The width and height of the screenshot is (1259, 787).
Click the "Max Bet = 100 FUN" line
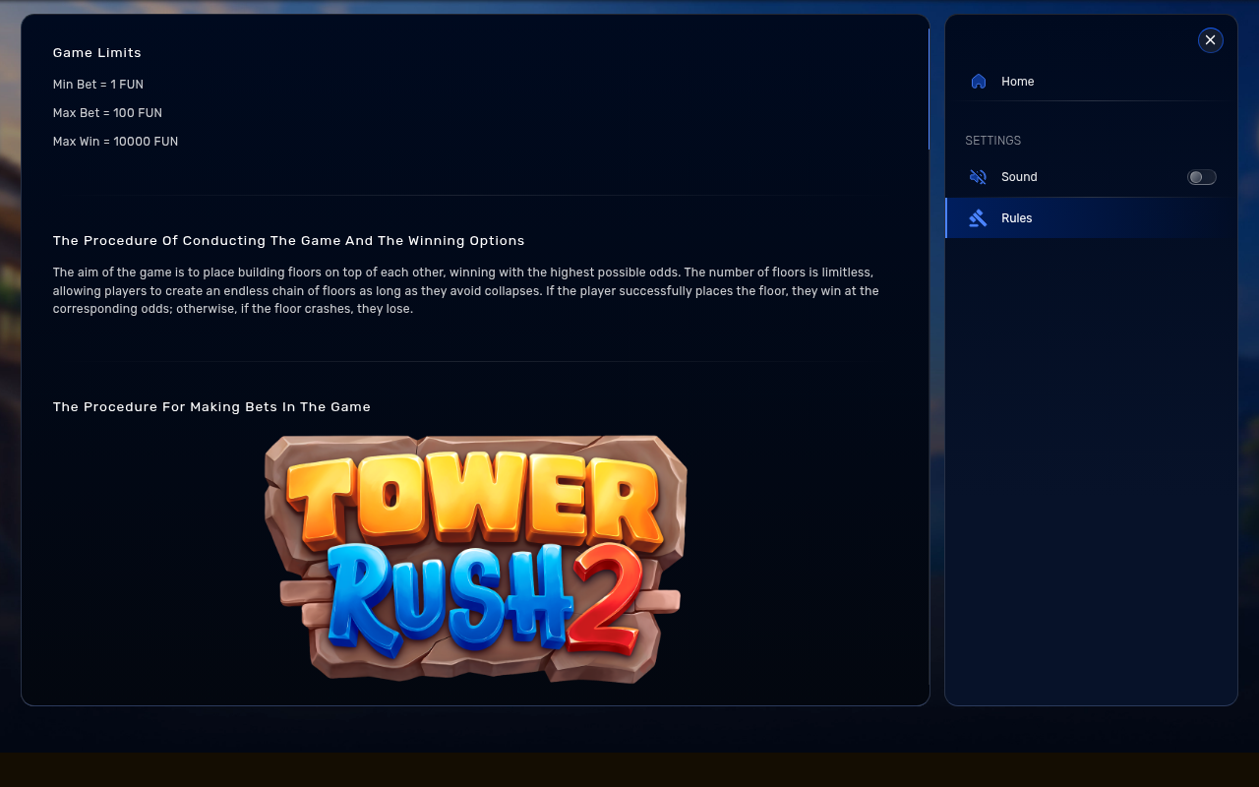coord(107,113)
